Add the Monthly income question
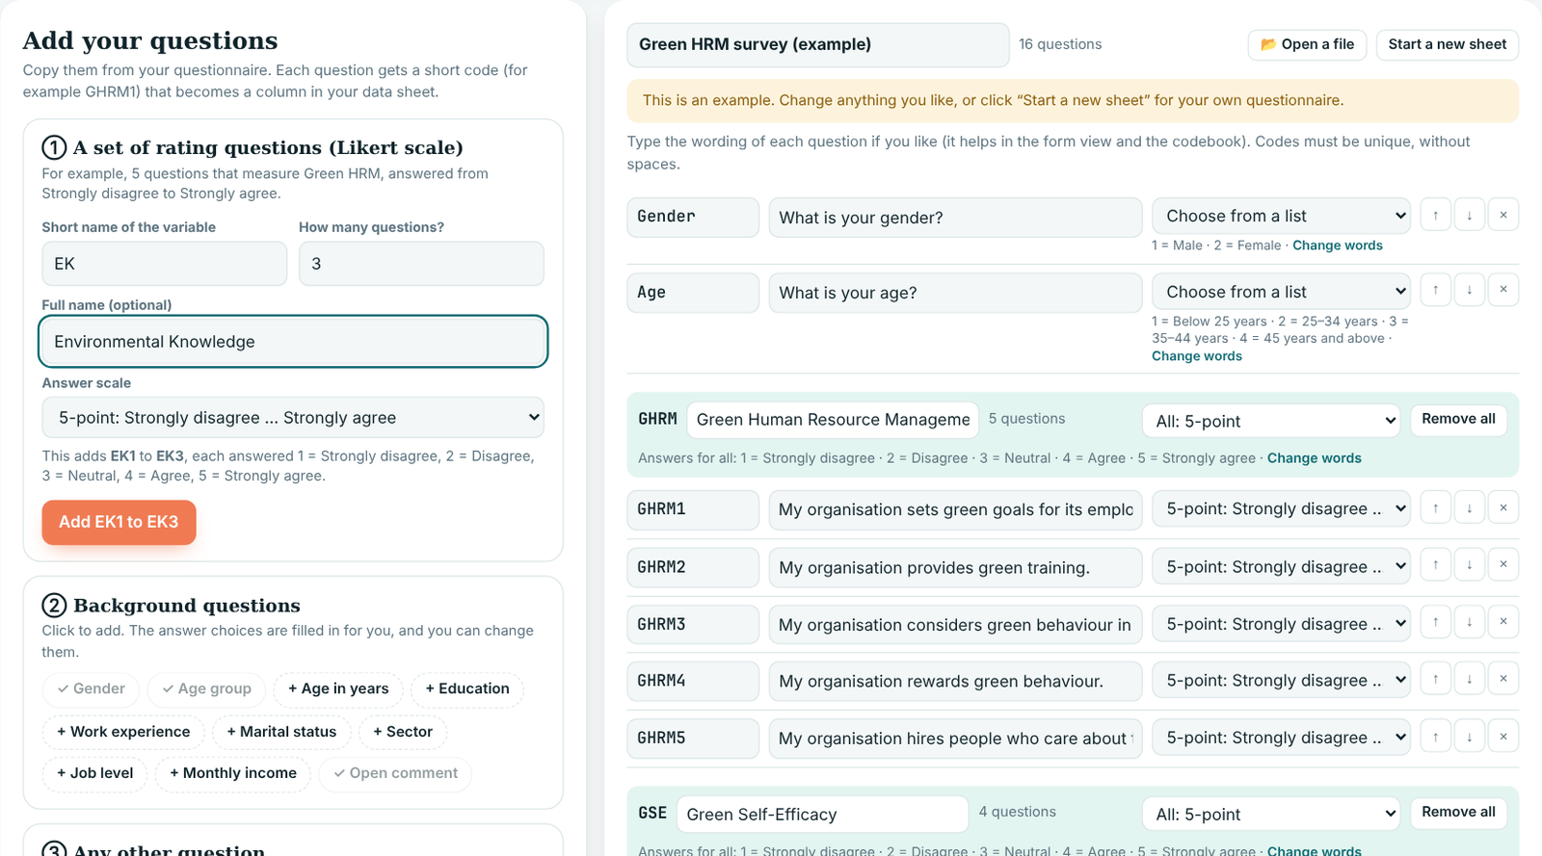 coord(232,773)
